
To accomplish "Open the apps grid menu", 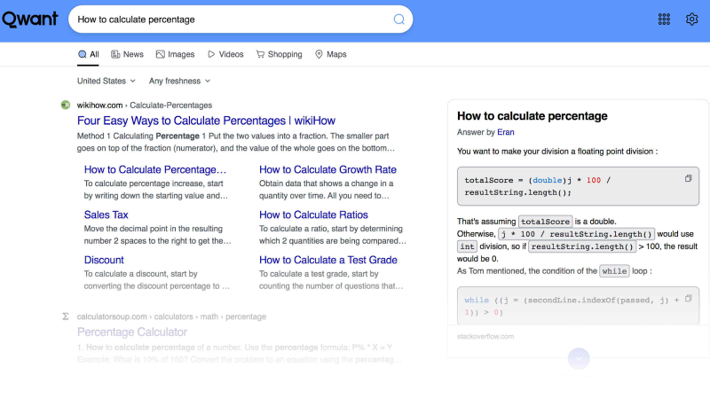I will [x=664, y=20].
